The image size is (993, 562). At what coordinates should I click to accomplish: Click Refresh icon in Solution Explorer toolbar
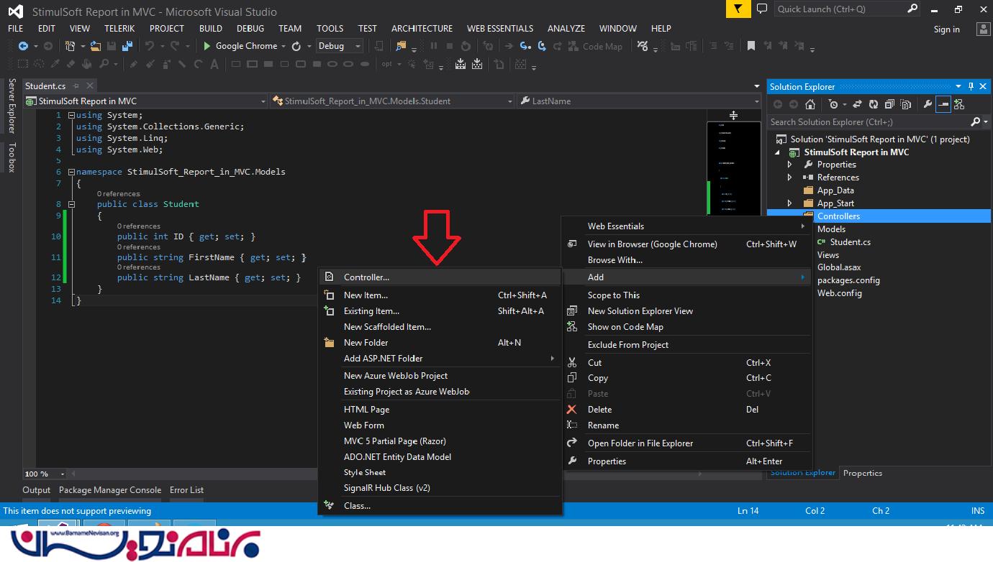[x=873, y=105]
